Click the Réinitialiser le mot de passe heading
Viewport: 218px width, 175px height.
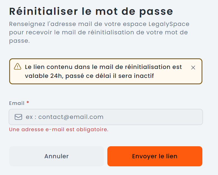(x=91, y=11)
